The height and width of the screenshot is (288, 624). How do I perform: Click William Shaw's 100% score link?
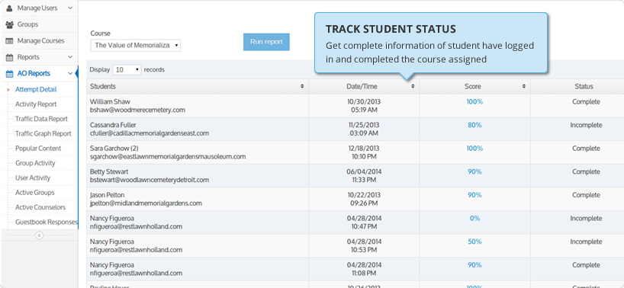(x=474, y=101)
